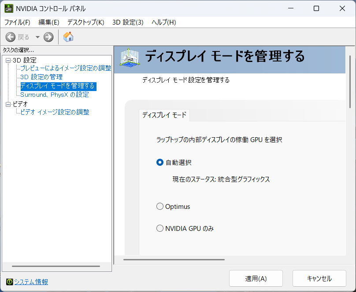Open the back history dropdown arrow
This screenshot has height=292, width=356.
click(37, 37)
